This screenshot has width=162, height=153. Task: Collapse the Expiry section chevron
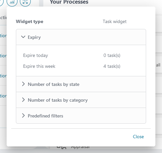tap(23, 37)
